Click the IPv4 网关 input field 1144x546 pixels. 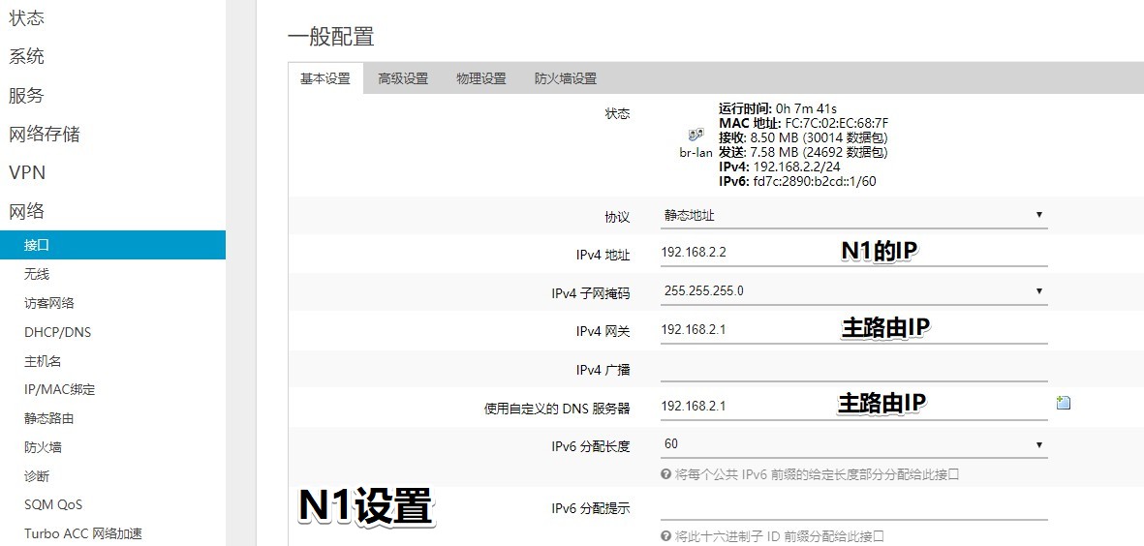pyautogui.click(x=853, y=329)
